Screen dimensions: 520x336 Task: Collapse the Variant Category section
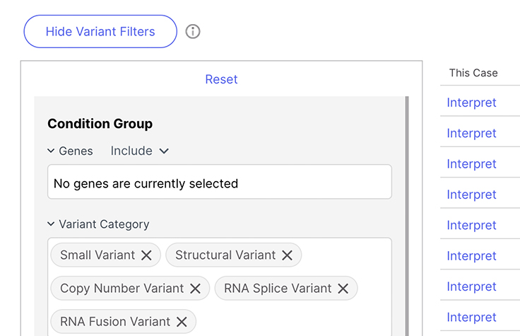click(51, 224)
